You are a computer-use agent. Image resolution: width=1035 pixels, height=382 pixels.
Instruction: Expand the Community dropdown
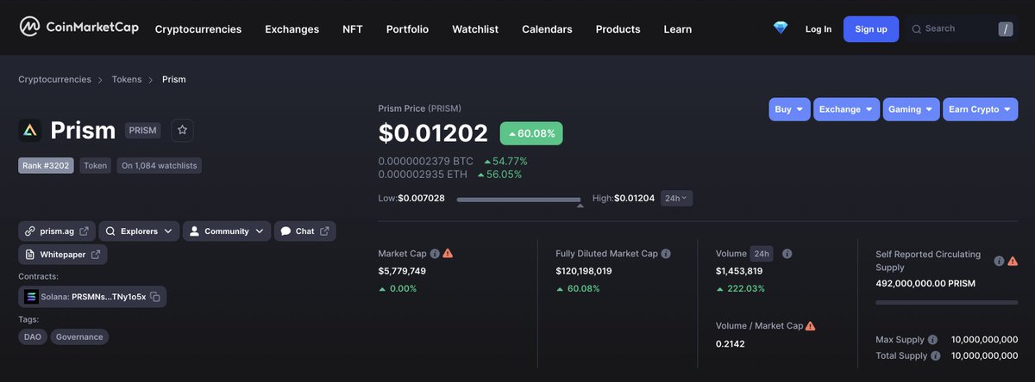pos(226,231)
